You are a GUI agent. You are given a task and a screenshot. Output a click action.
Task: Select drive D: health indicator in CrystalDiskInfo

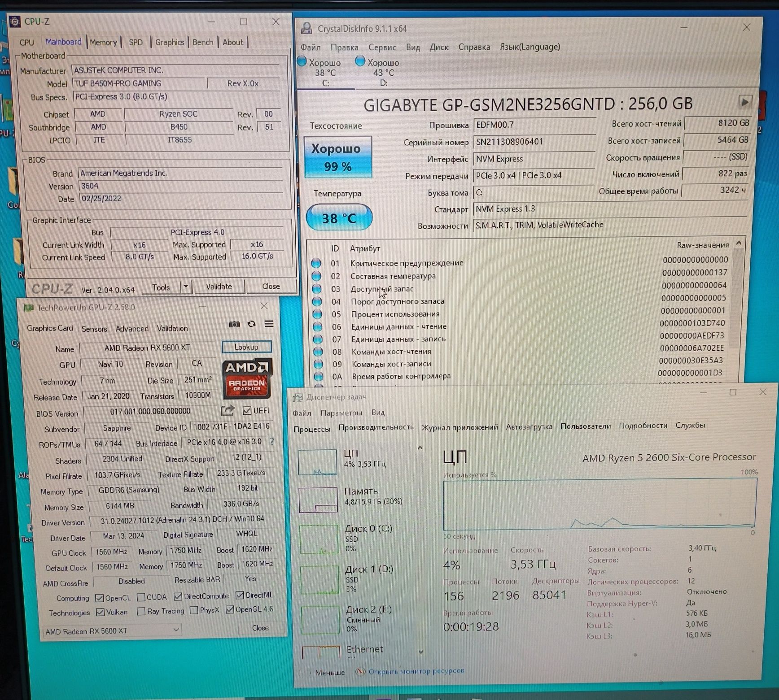coord(360,61)
